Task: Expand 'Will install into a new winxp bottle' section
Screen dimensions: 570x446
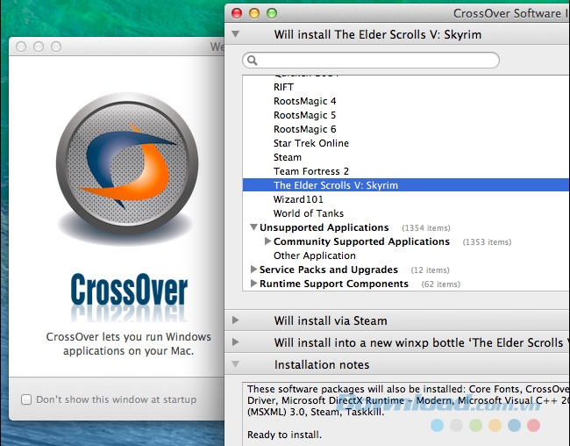Action: click(x=236, y=342)
